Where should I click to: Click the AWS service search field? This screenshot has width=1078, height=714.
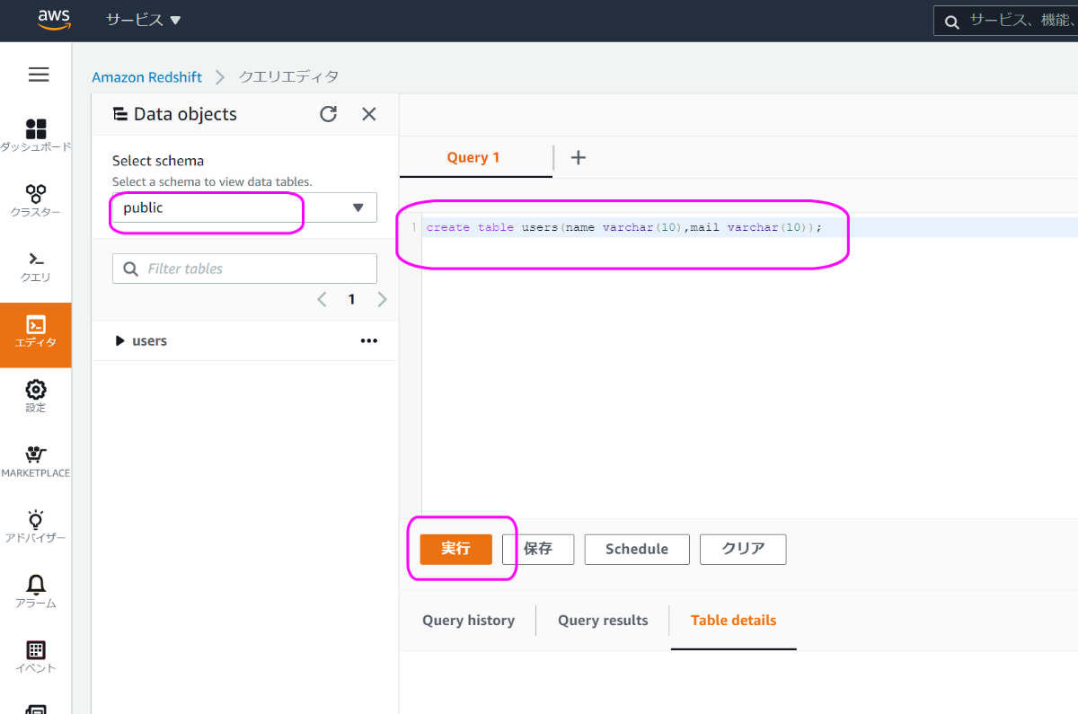(1006, 21)
